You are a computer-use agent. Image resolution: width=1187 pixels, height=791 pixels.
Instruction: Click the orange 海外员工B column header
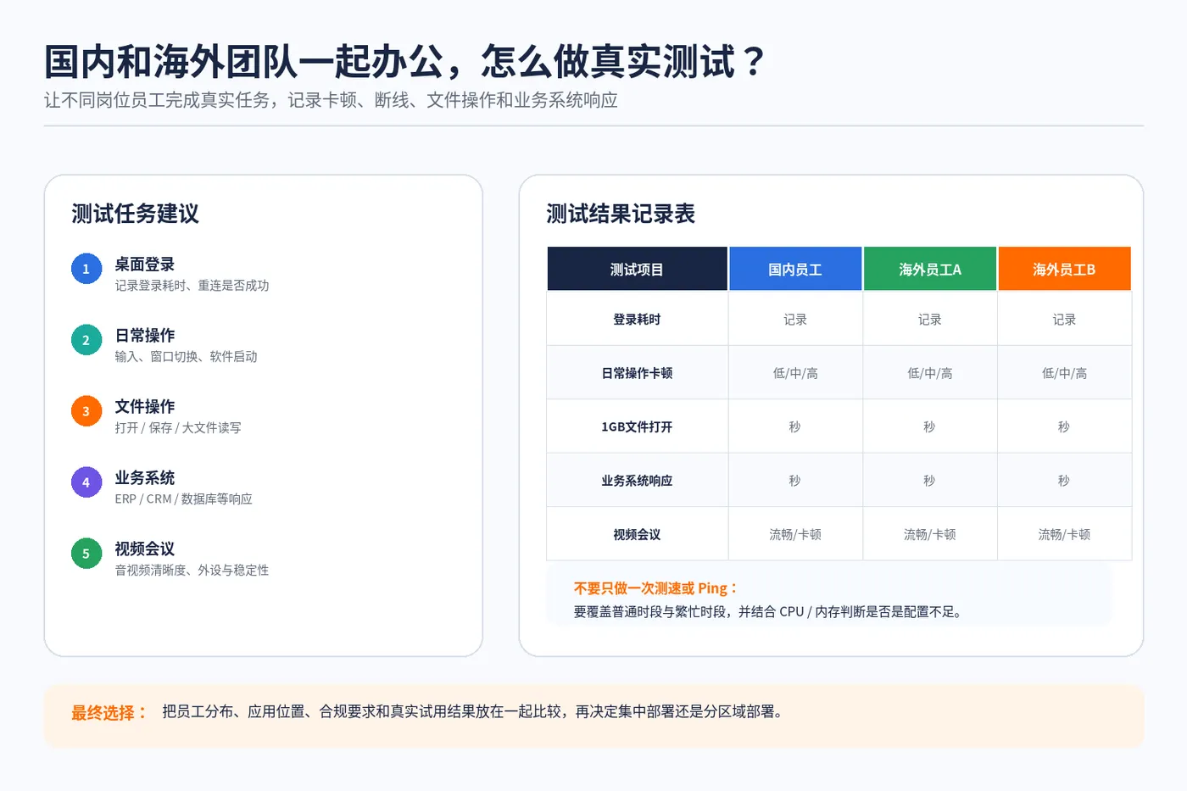point(1064,269)
